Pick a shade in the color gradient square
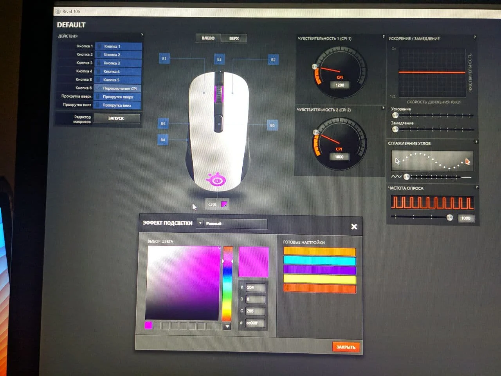The height and width of the screenshot is (376, 501). coord(183,283)
